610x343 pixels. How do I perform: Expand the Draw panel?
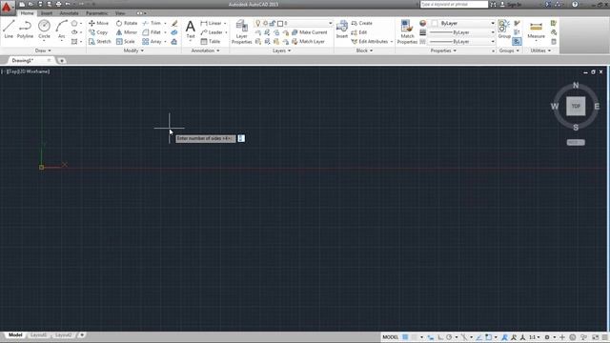click(x=43, y=50)
